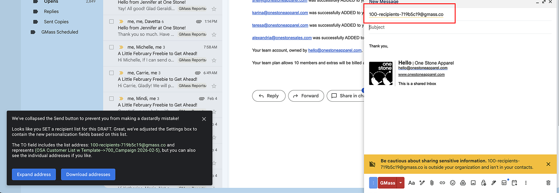Viewport: 559px width, 193px height.
Task: Select the Mindi conversation checkbox
Action: pyautogui.click(x=111, y=99)
